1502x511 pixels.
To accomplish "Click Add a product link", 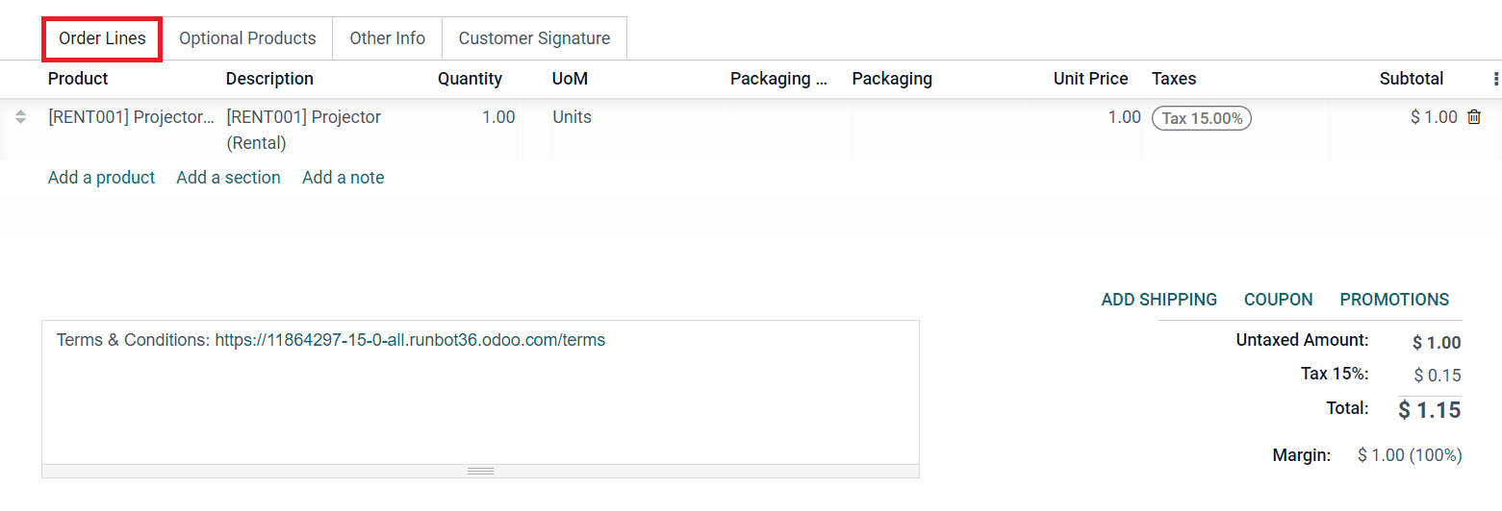I will (x=101, y=178).
